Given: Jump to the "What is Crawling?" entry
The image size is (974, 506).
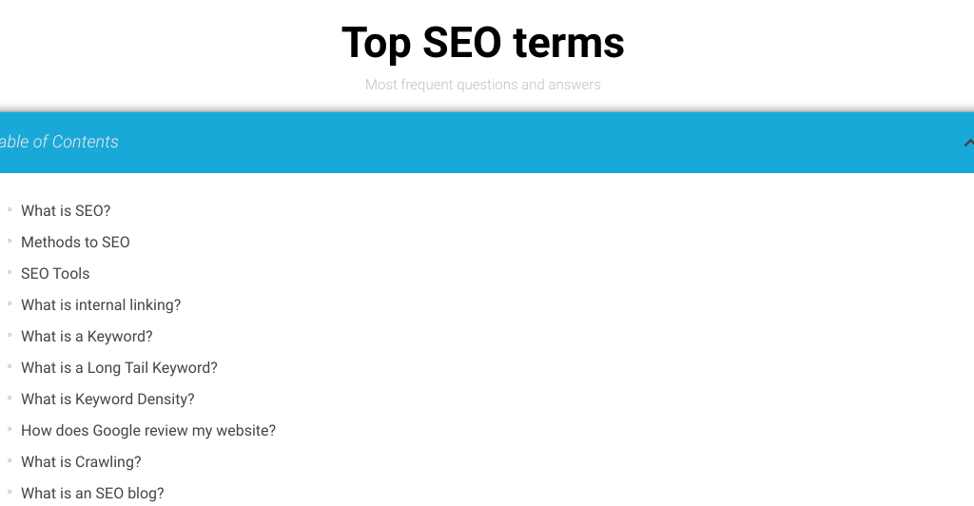Looking at the screenshot, I should point(81,462).
